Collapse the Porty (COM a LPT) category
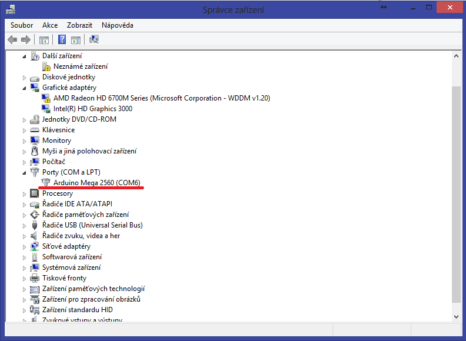 click(x=24, y=173)
